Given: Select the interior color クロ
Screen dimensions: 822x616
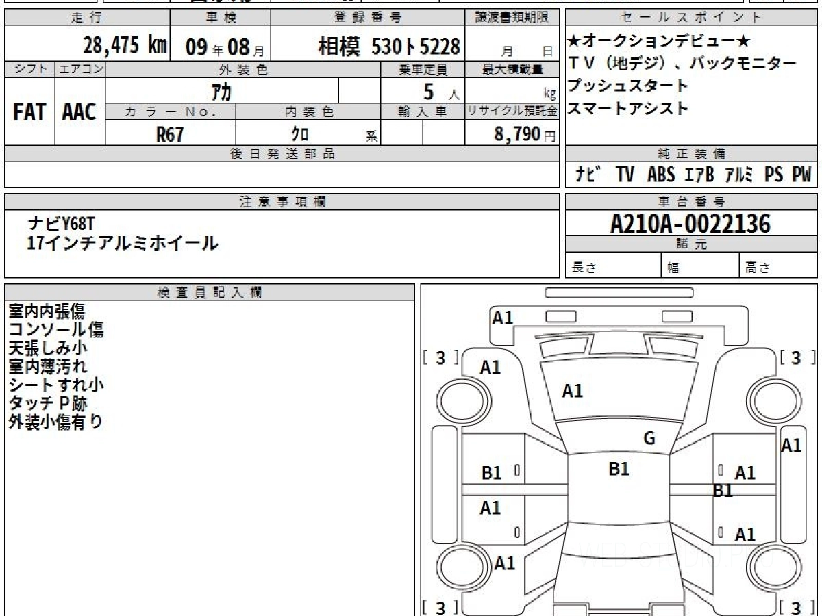Looking at the screenshot, I should click(300, 134).
